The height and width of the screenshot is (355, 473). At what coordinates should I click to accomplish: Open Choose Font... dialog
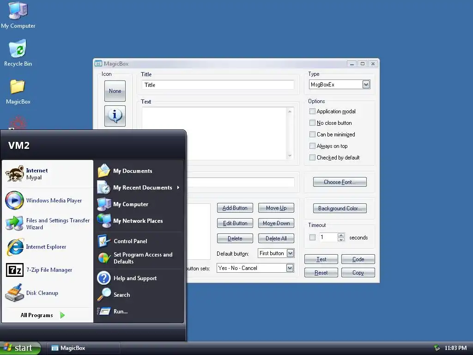pyautogui.click(x=340, y=182)
